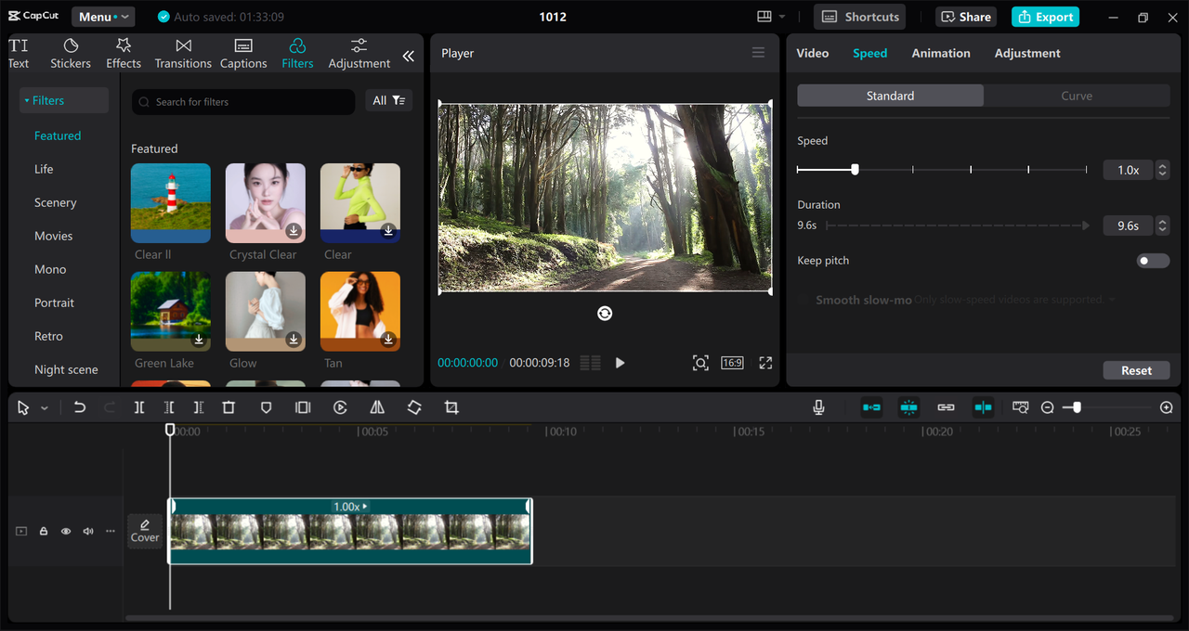This screenshot has height=631, width=1189.
Task: Select the Standard speed mode
Action: tap(890, 96)
